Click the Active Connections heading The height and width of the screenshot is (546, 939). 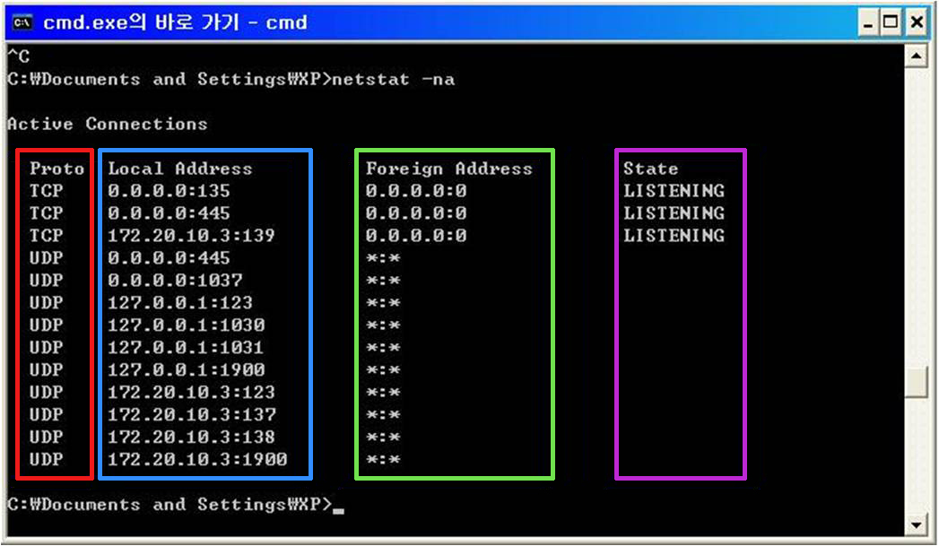click(x=107, y=124)
